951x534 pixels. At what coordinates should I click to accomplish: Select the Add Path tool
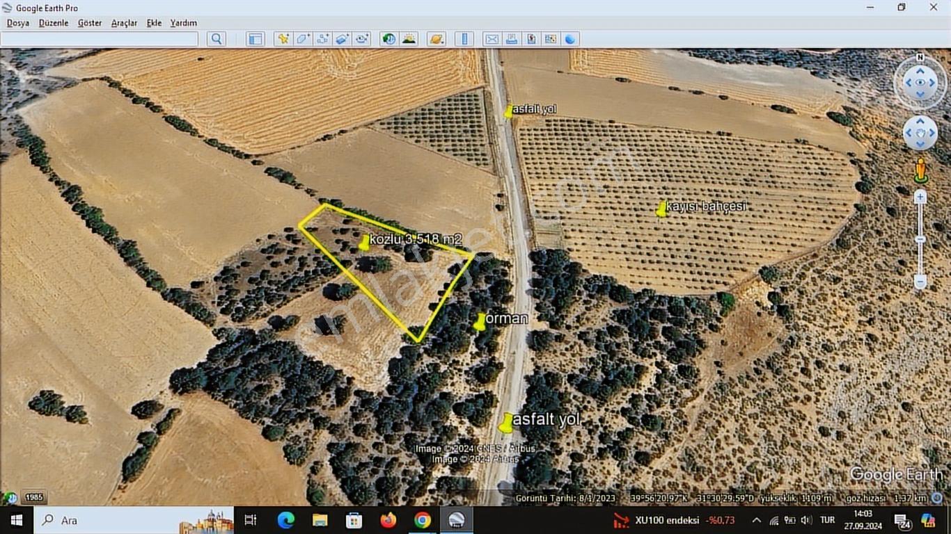[322, 39]
